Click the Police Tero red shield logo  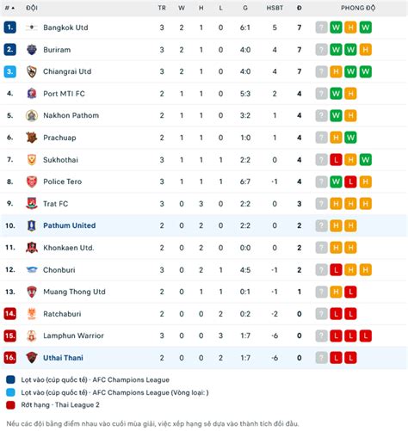[32, 182]
